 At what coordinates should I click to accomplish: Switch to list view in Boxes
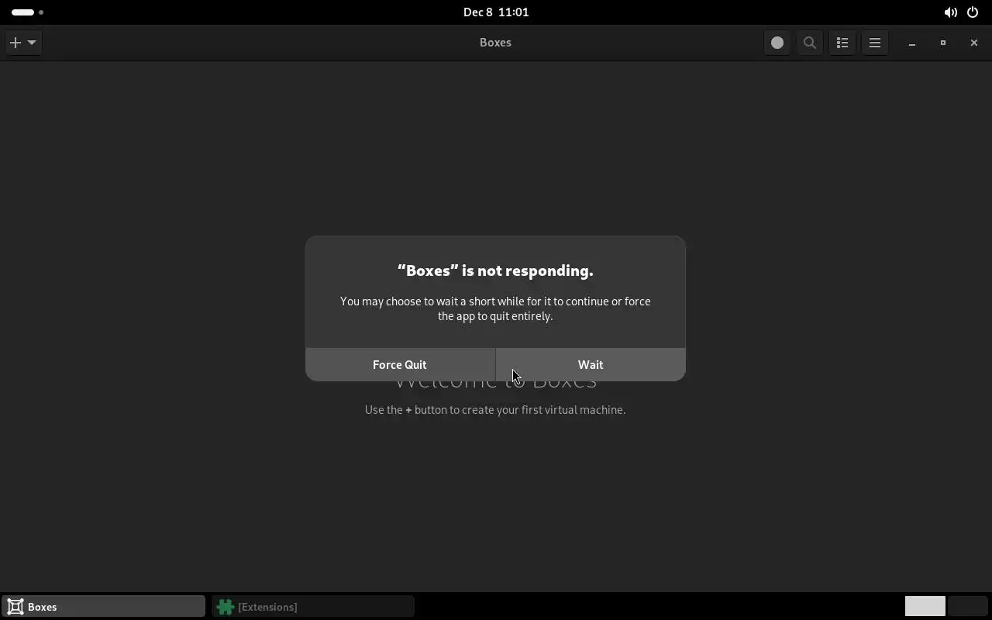click(842, 43)
